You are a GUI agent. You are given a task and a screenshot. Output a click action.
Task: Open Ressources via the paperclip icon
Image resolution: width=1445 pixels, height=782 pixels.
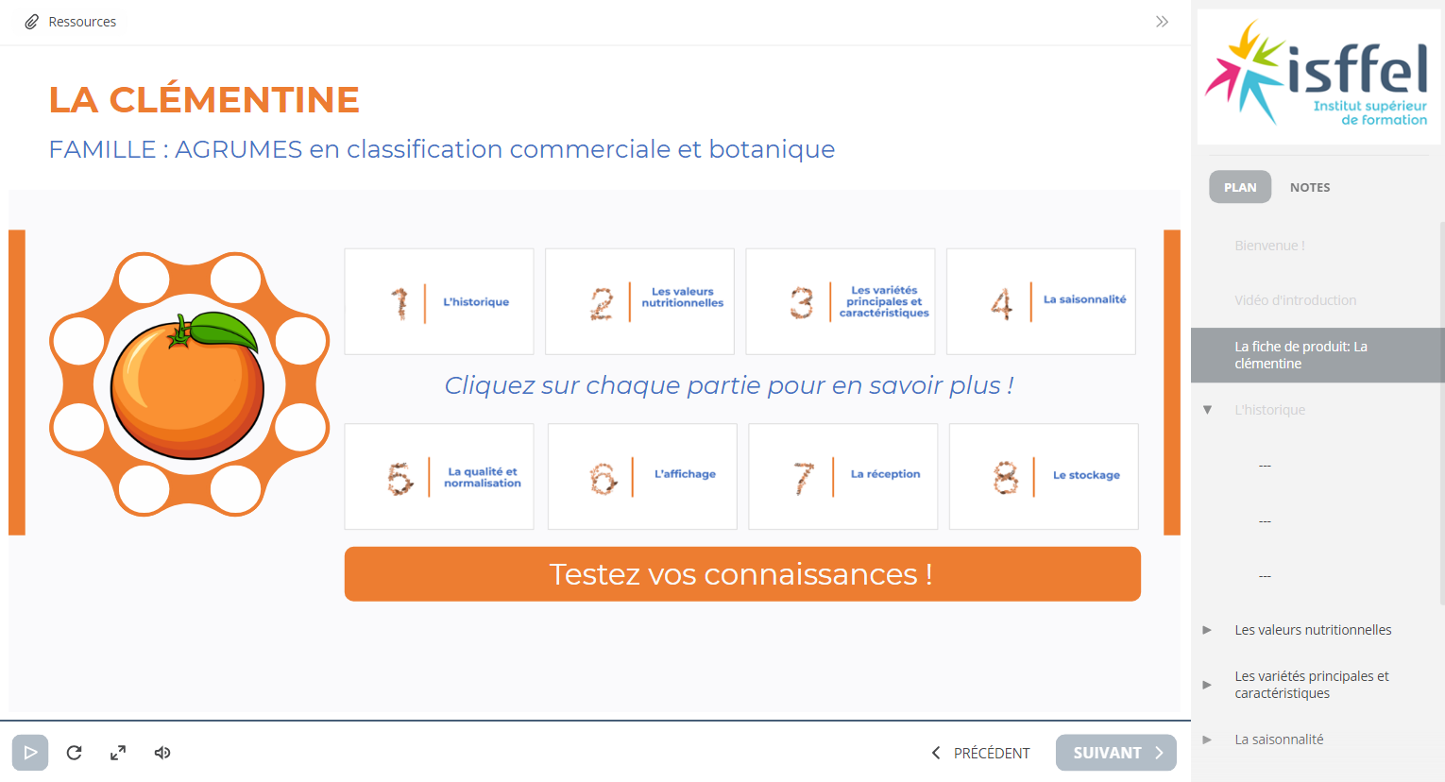[71, 21]
